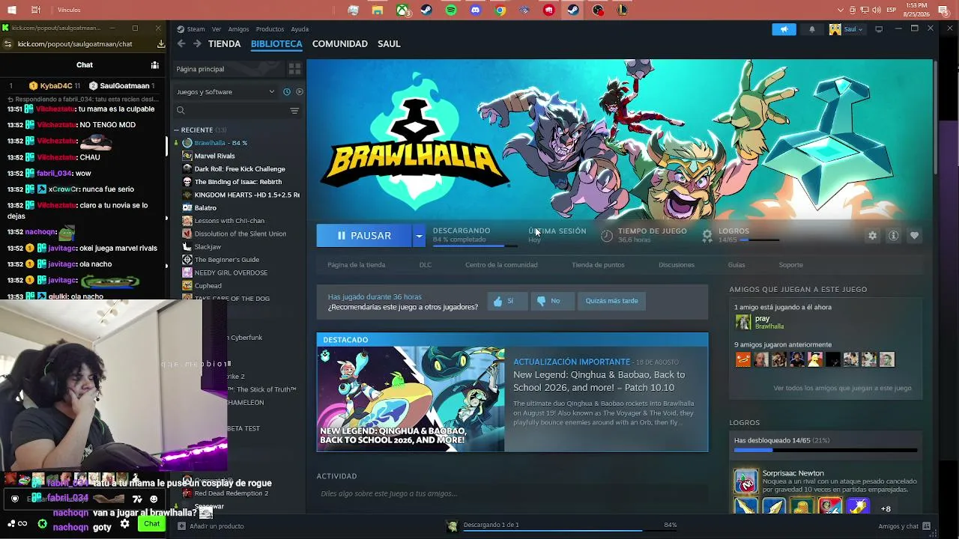959x539 pixels.
Task: Open Juegos y Software filter dropdown
Action: tap(226, 92)
